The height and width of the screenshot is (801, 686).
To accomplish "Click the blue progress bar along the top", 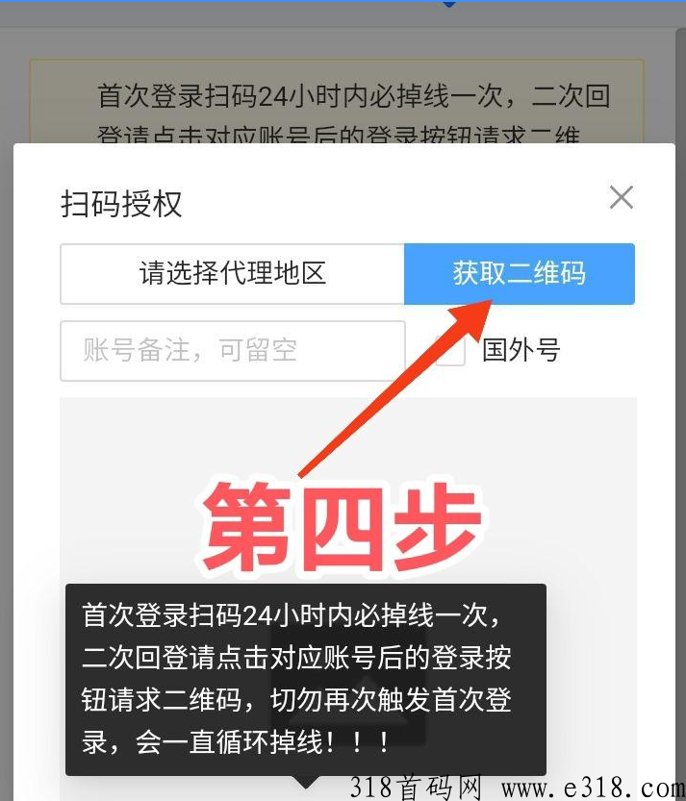I will click(x=343, y=1).
